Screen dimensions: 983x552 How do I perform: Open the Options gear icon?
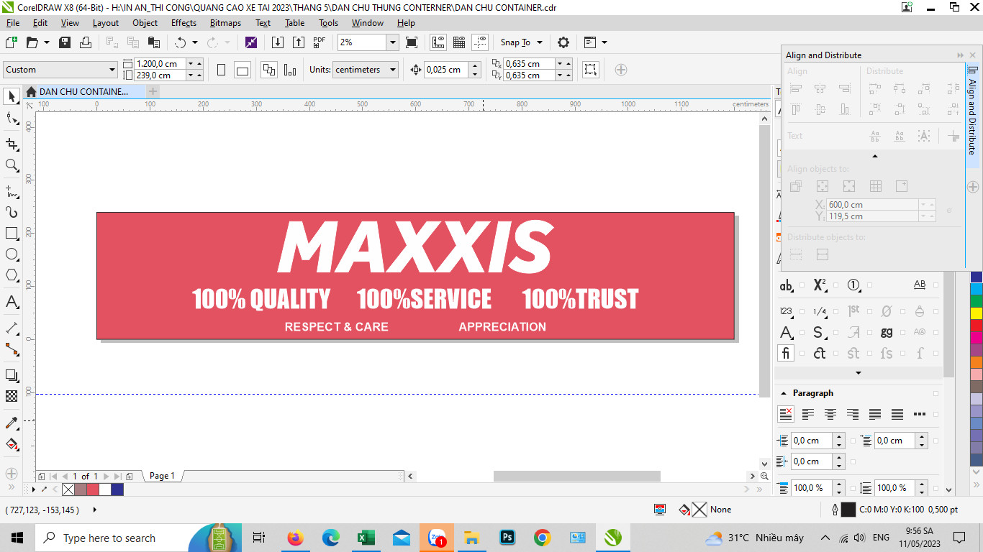point(563,42)
